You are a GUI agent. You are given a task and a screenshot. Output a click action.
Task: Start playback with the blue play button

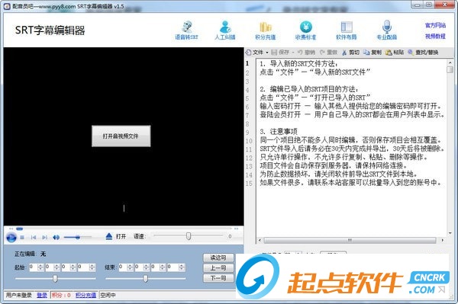(11, 237)
